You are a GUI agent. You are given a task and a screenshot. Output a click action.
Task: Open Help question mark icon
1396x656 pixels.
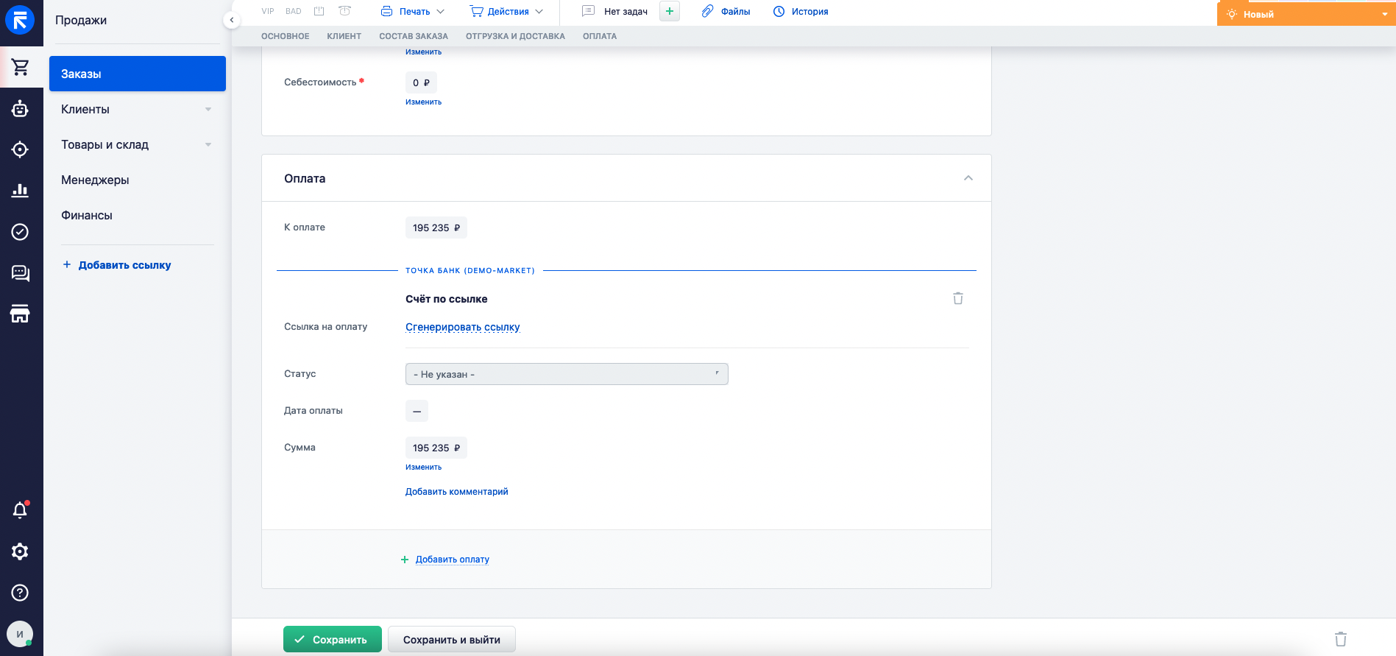21,593
